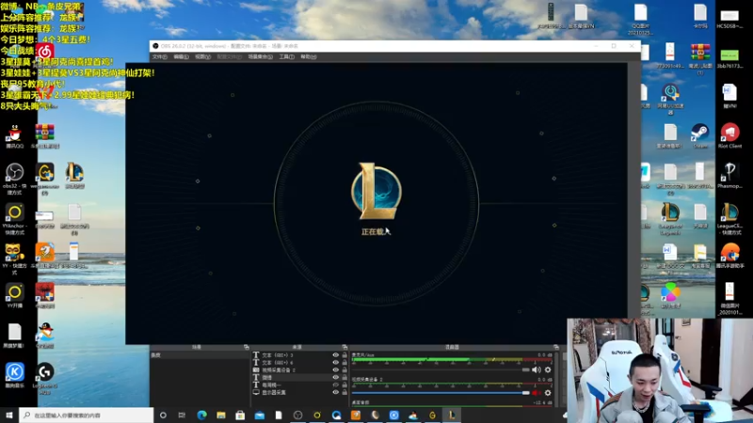Image resolution: width=753 pixels, height=423 pixels.
Task: Open gear settings for 麦克风/Aux audio
Action: pyautogui.click(x=548, y=369)
